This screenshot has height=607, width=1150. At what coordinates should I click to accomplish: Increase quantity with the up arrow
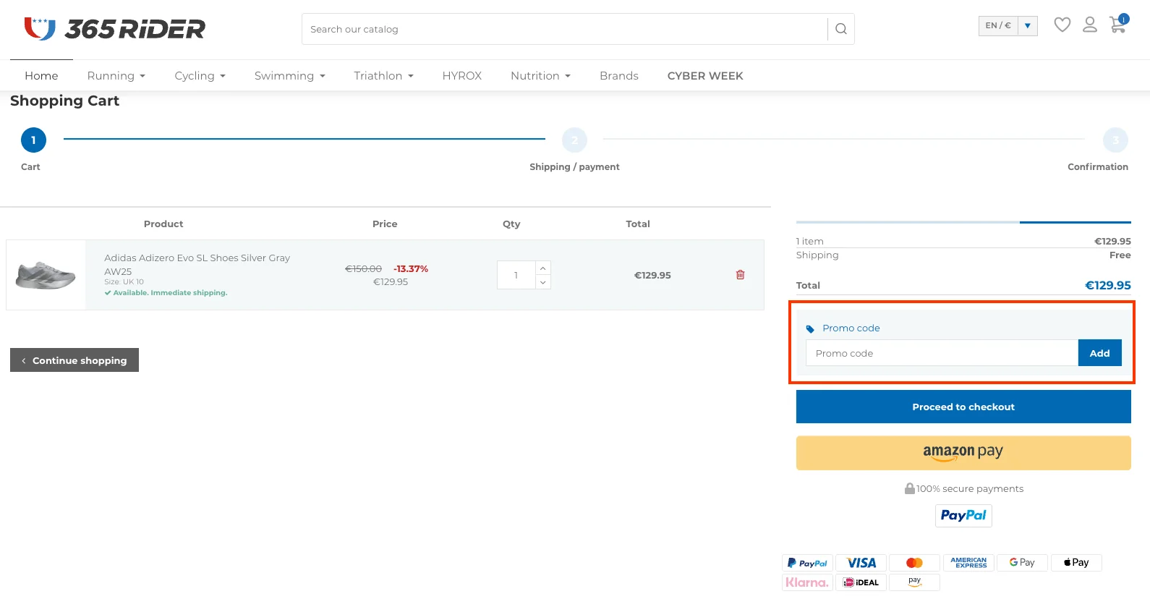542,268
